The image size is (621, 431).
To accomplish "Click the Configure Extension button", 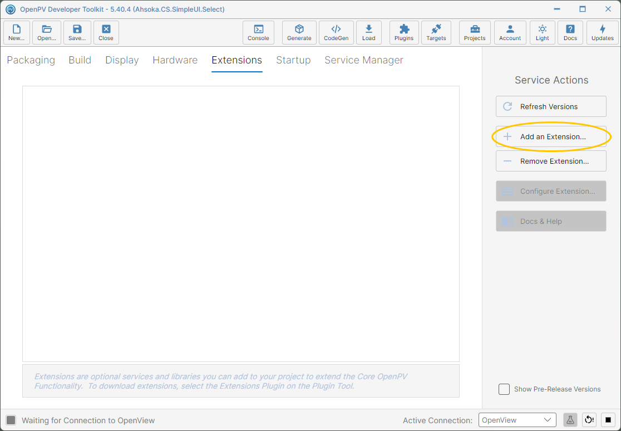I will point(551,191).
